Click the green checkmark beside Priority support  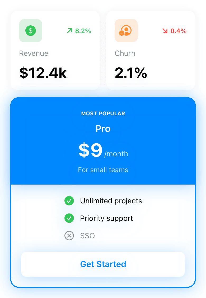(x=69, y=218)
